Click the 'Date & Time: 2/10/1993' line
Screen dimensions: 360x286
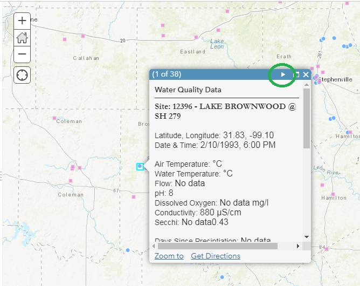[x=215, y=145]
